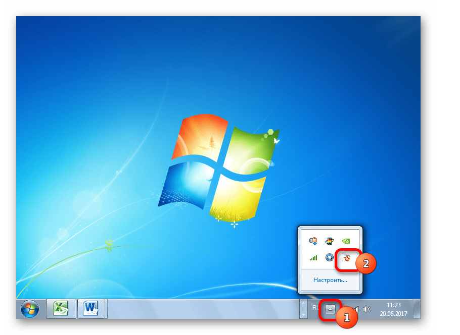Image resolution: width=460 pixels, height=335 pixels.
Task: Click taskbar toolbar scroll down arrow
Action: coord(303,314)
